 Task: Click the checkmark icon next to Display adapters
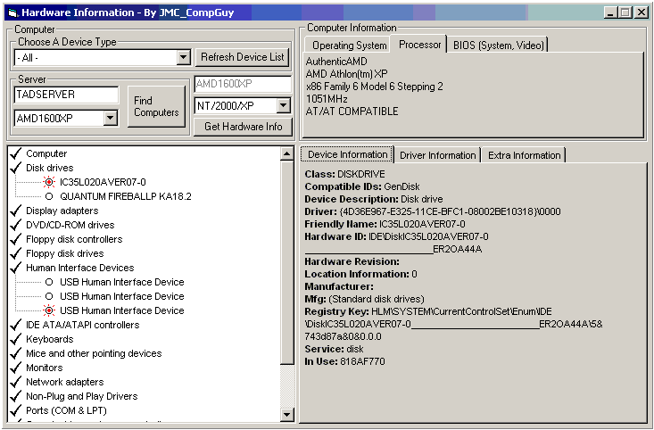click(x=15, y=211)
